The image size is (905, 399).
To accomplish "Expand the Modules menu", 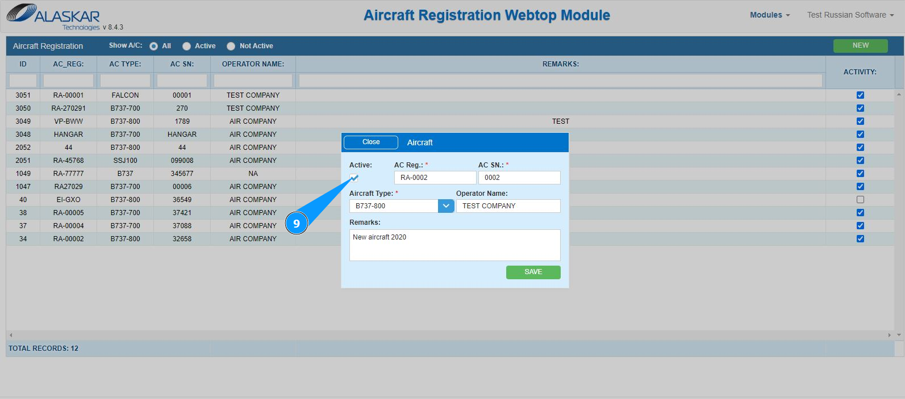I will (769, 15).
